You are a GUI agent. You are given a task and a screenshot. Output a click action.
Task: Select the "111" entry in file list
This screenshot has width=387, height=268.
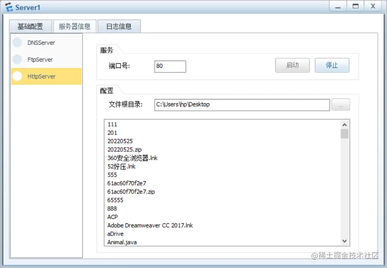coord(112,124)
